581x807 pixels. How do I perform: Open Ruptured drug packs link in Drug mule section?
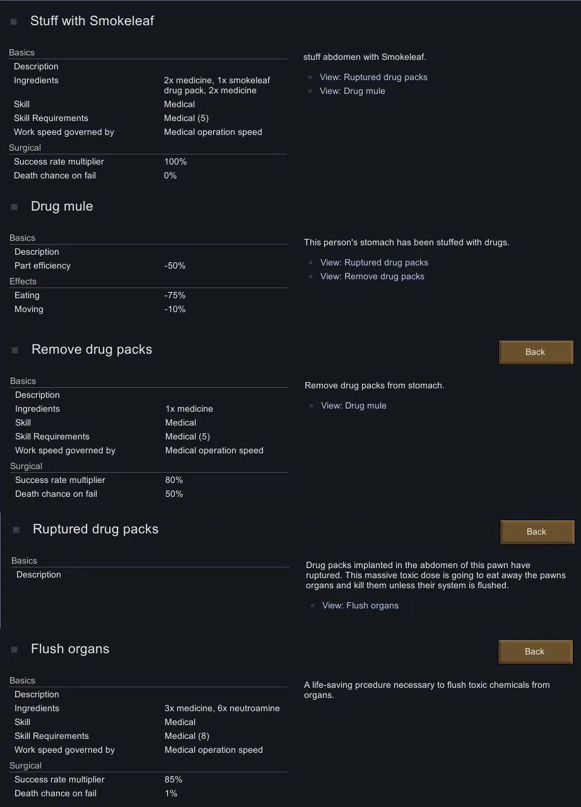pos(374,262)
